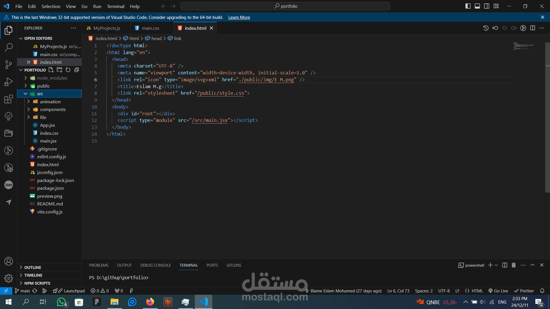Screen dimensions: 550x309
Task: Kill terminal with the trash icon
Action: click(x=514, y=265)
